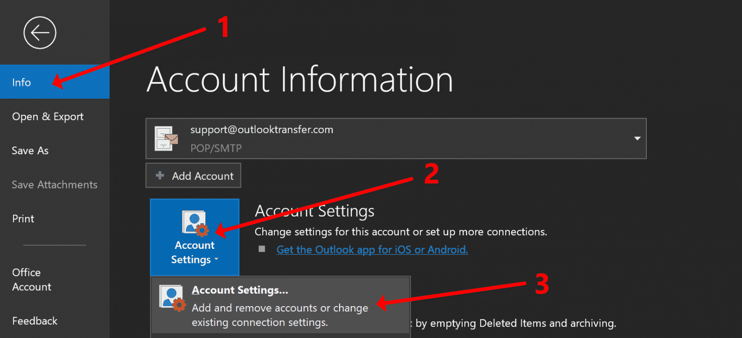
Task: Open the account selector dropdown arrow
Action: pyautogui.click(x=637, y=138)
